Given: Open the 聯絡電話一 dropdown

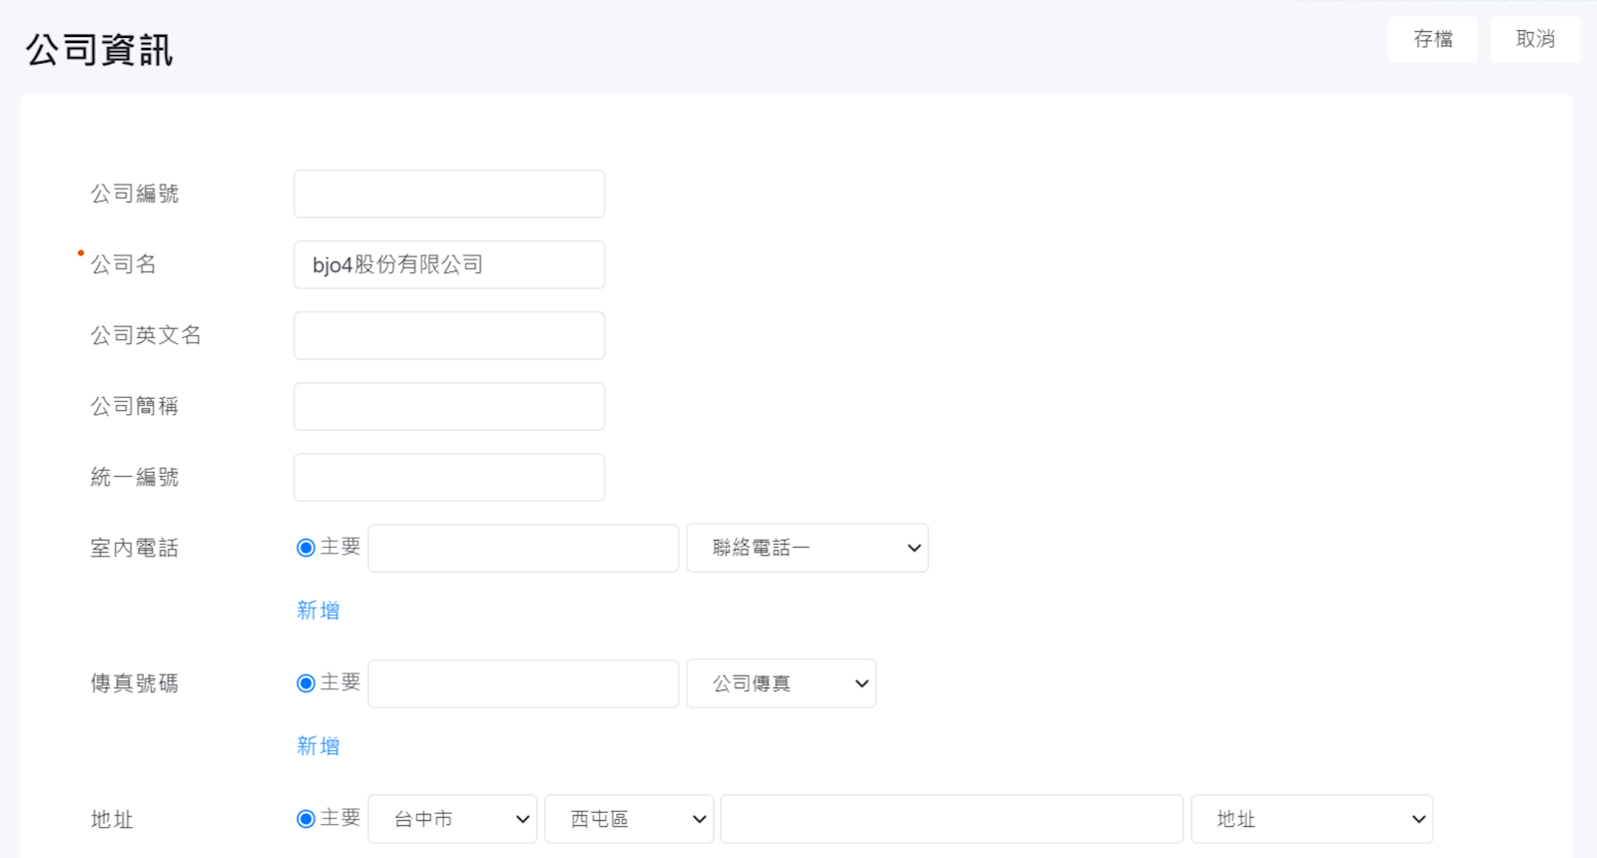Looking at the screenshot, I should [807, 548].
